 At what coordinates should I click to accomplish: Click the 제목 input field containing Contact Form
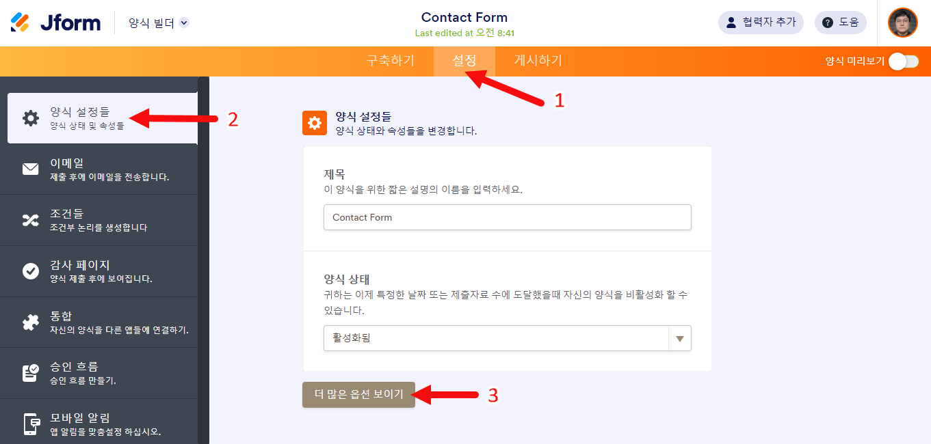(x=506, y=217)
